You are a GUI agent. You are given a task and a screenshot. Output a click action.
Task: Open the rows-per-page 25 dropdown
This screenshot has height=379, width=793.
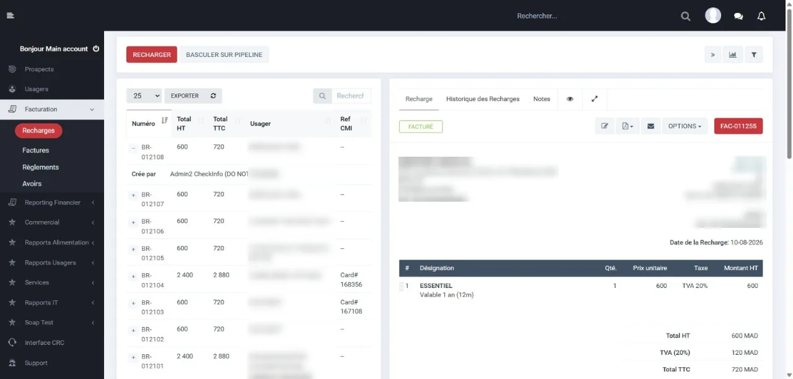(x=144, y=96)
